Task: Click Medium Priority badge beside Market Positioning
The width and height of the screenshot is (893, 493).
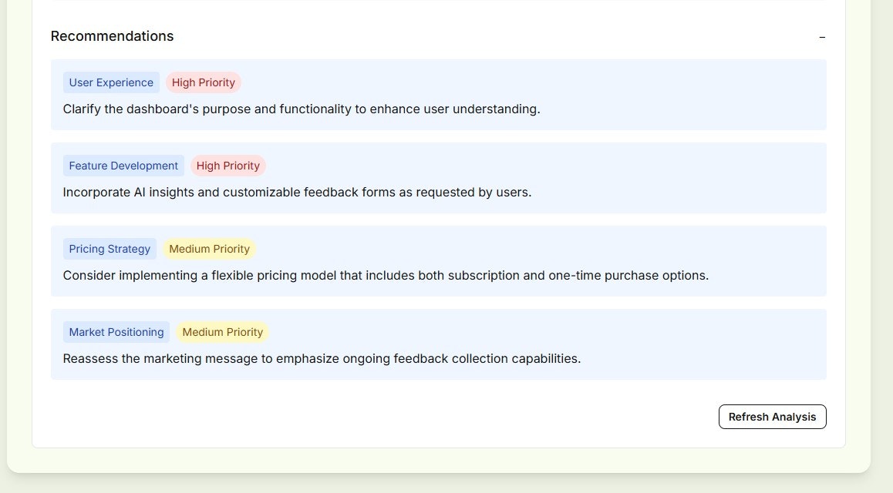Action: pos(223,332)
